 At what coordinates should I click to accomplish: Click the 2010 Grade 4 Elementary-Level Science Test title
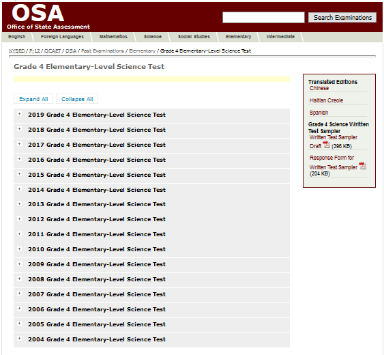(97, 249)
